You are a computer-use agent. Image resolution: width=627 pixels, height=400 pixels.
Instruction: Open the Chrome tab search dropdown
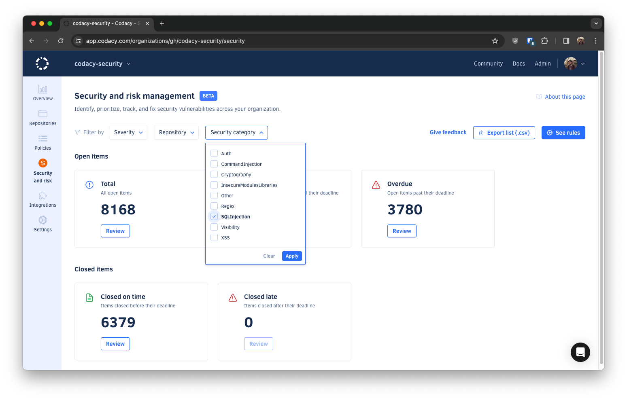[x=596, y=23]
